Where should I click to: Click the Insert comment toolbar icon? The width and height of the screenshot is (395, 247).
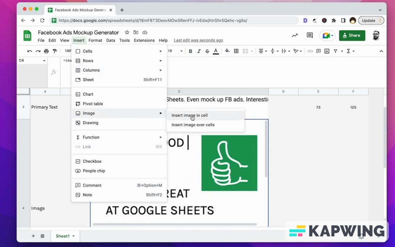point(318,51)
